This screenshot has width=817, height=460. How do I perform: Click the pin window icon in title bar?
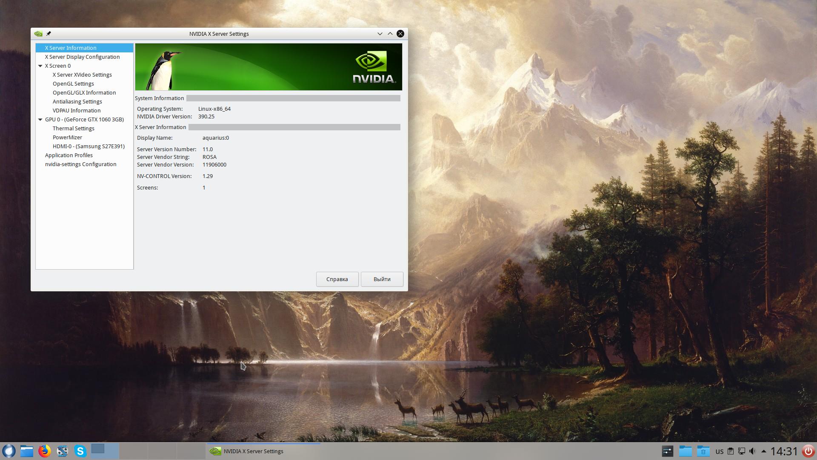coord(49,34)
